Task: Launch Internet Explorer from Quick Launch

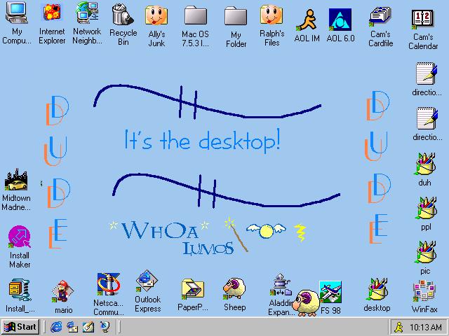Action: (x=56, y=327)
